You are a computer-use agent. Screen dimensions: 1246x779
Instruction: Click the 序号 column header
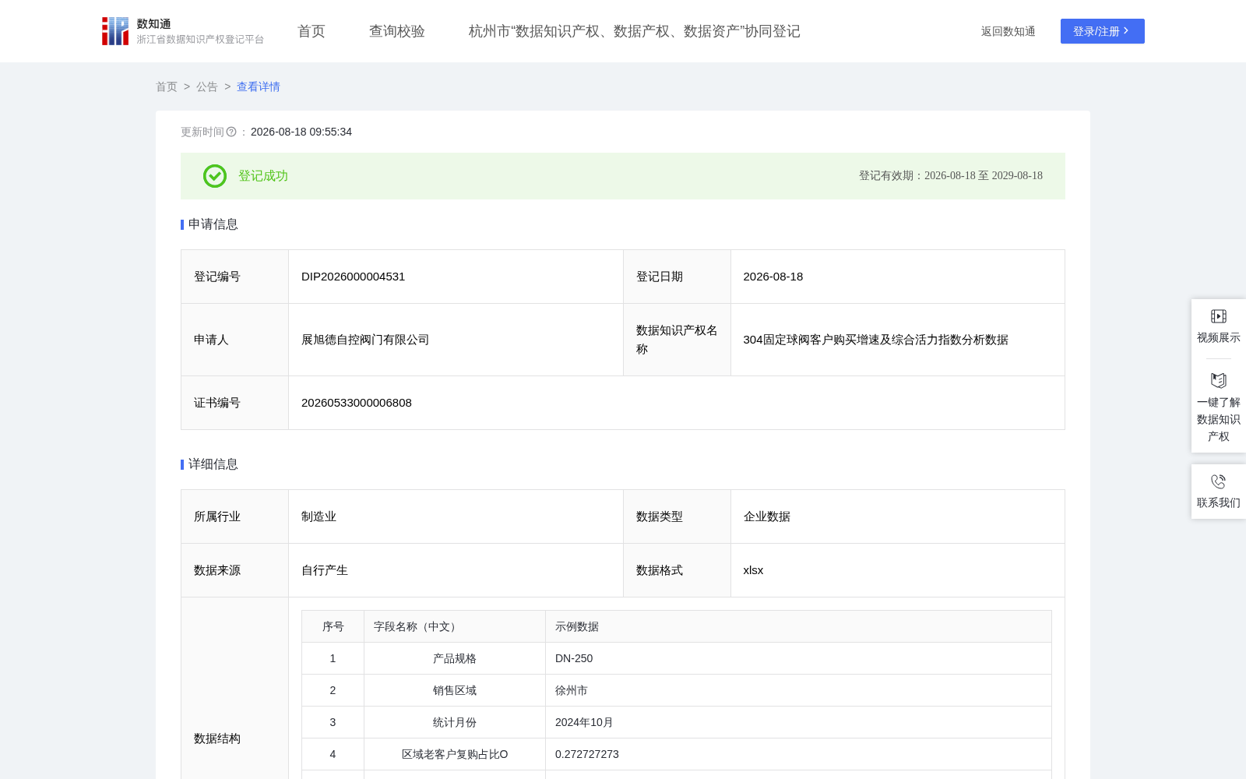[x=333, y=626]
